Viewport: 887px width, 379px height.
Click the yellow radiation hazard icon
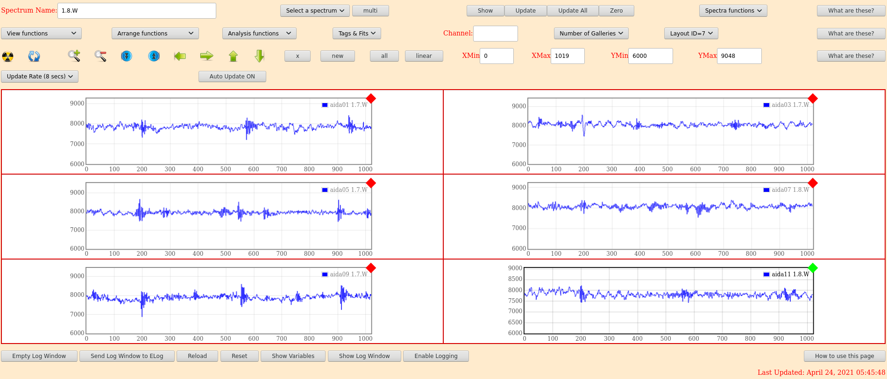8,56
